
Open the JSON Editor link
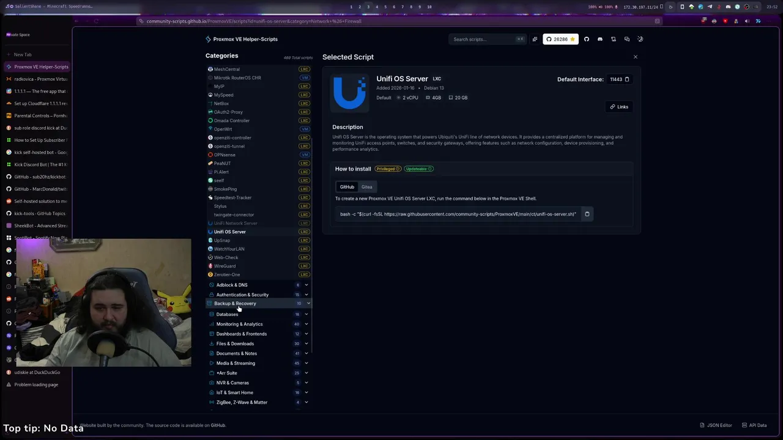pos(716,425)
